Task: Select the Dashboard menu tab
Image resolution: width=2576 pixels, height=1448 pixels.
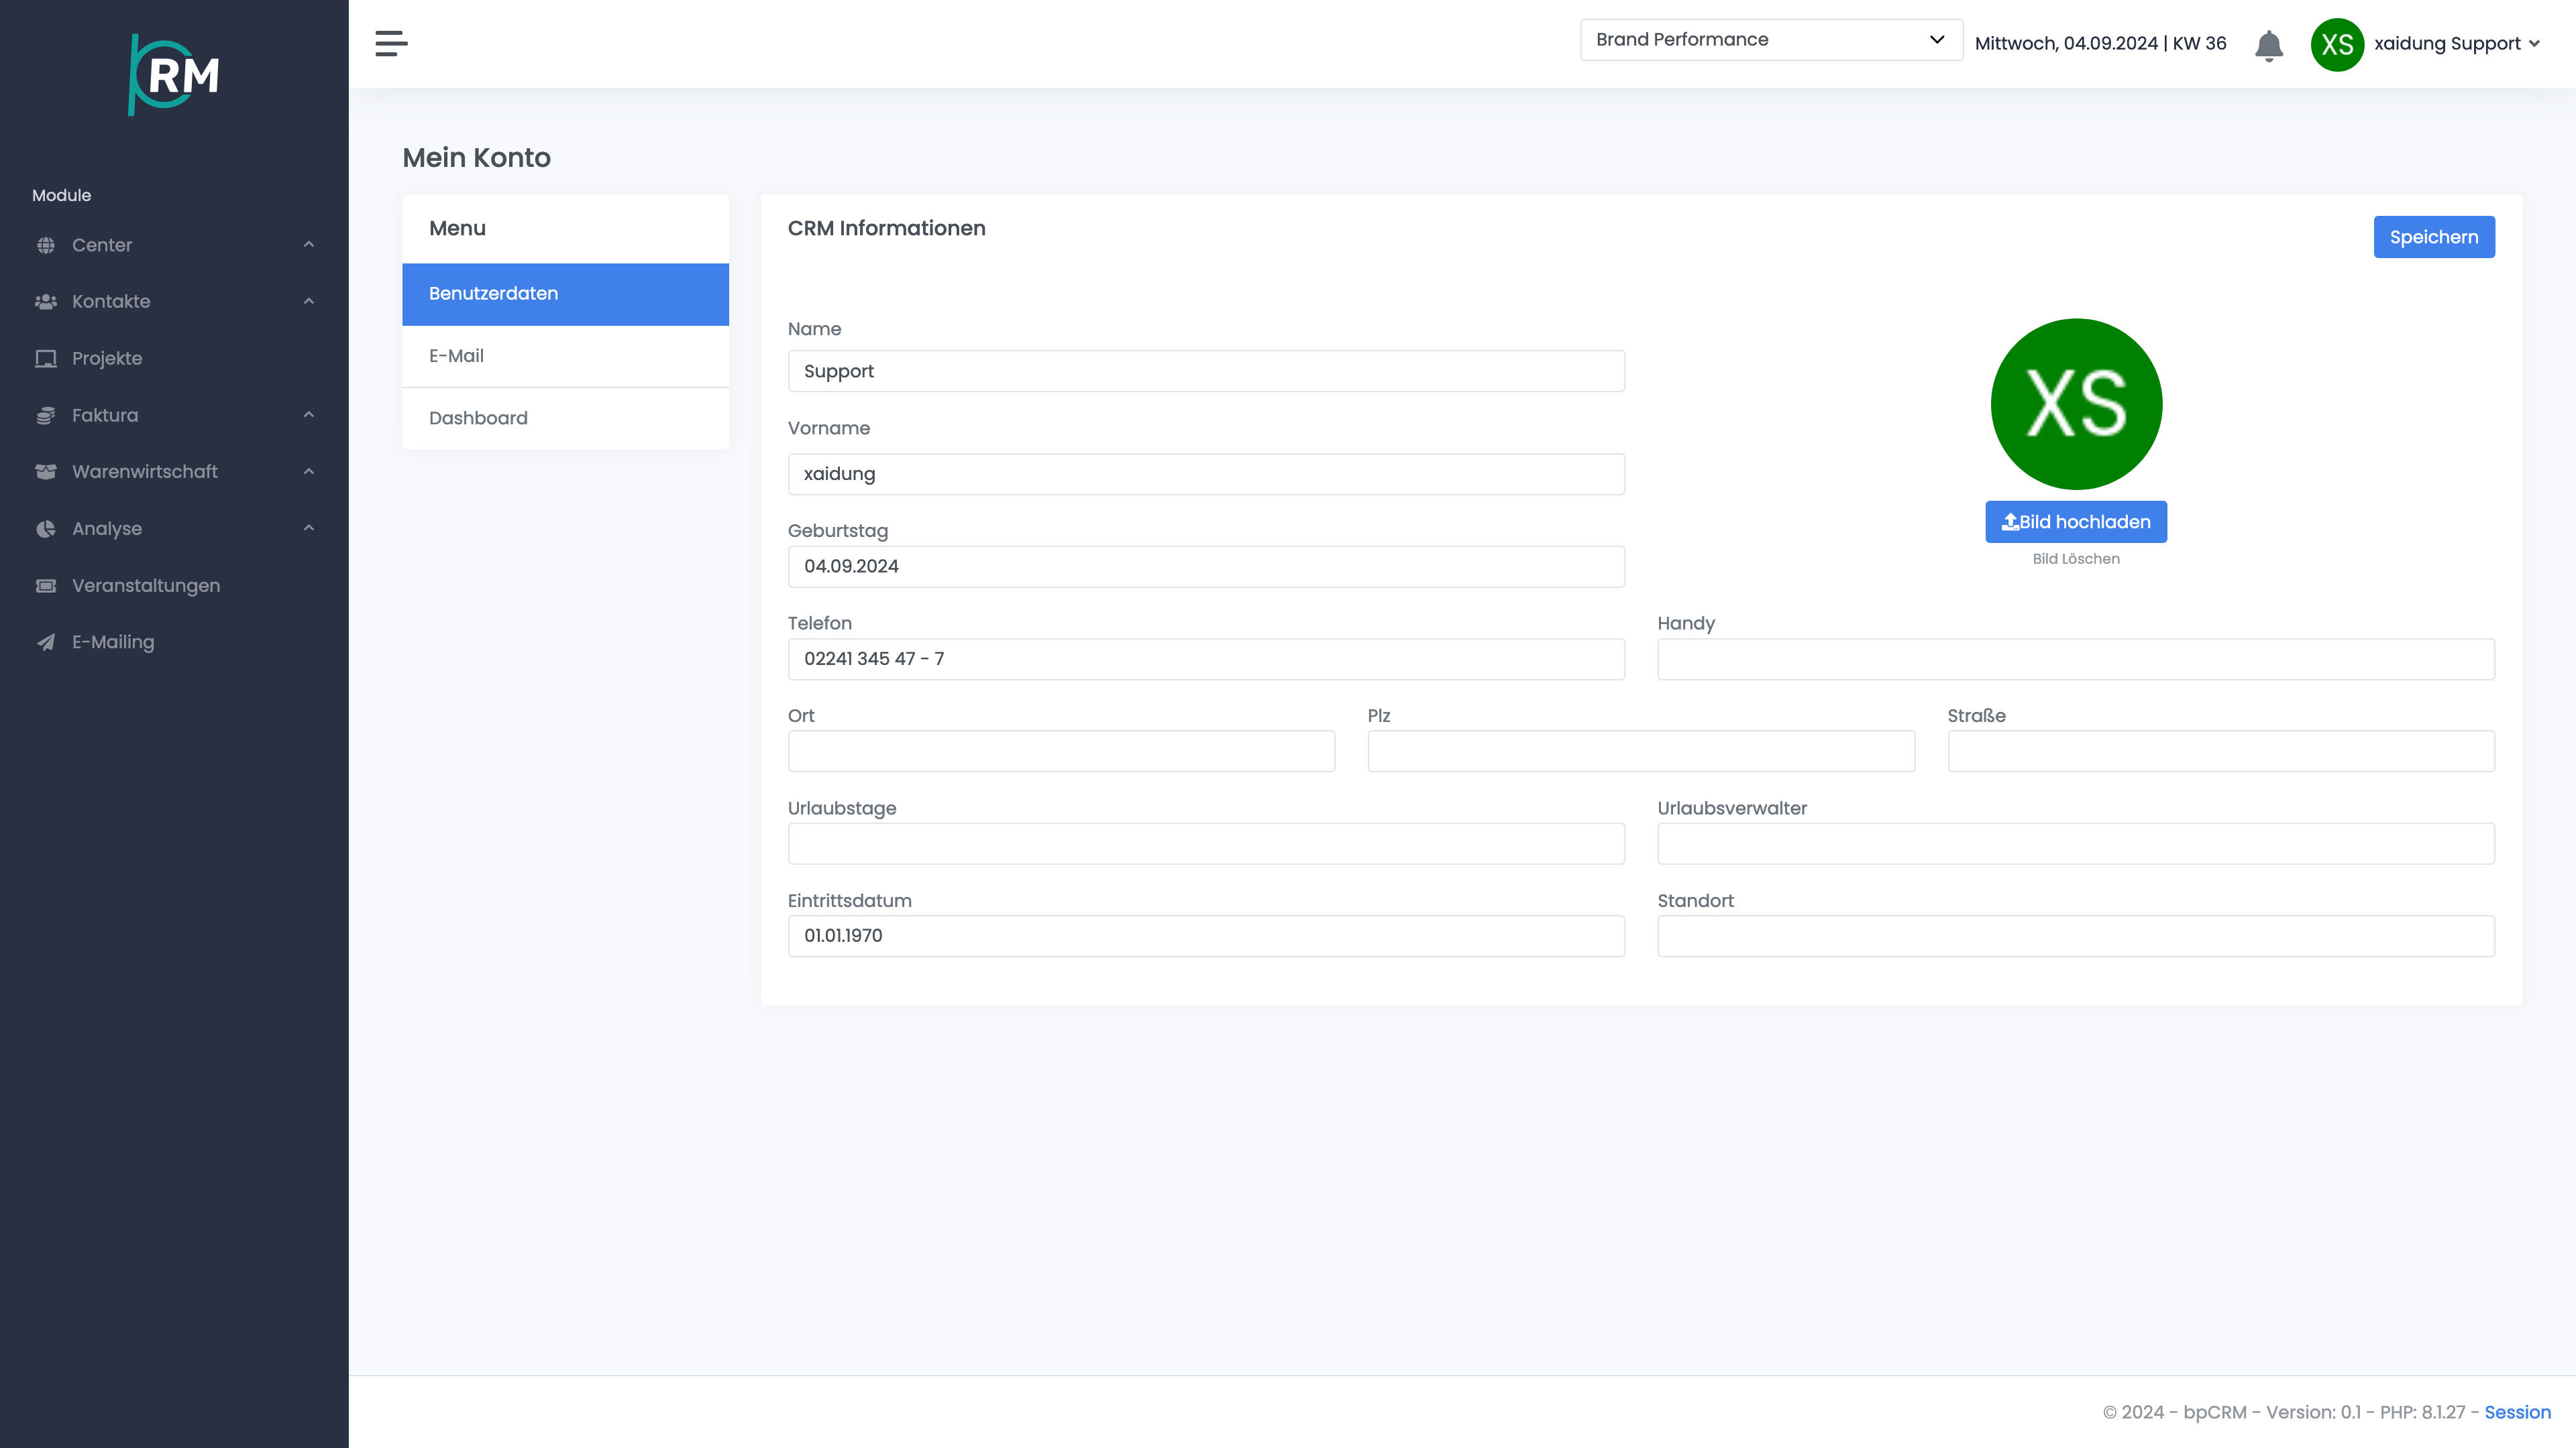Action: click(x=565, y=419)
